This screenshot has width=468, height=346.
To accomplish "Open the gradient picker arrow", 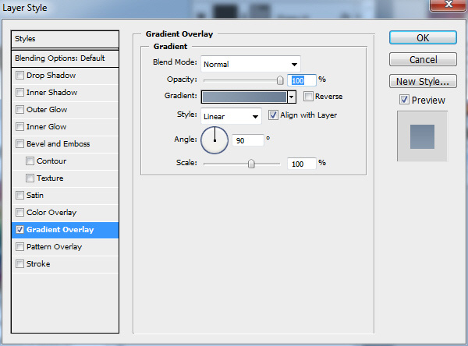I will click(291, 97).
